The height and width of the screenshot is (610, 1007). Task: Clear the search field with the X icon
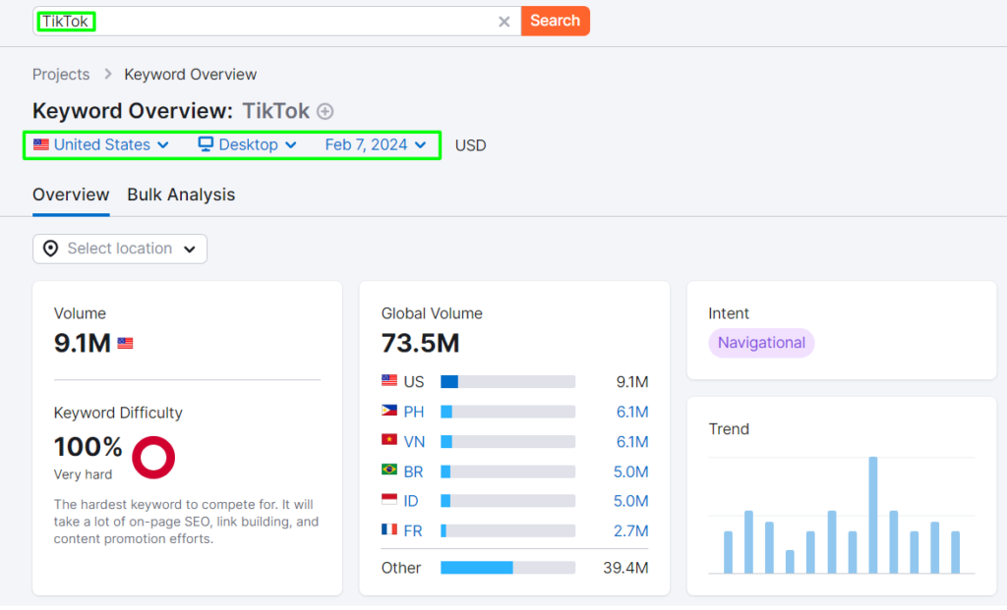[x=504, y=22]
